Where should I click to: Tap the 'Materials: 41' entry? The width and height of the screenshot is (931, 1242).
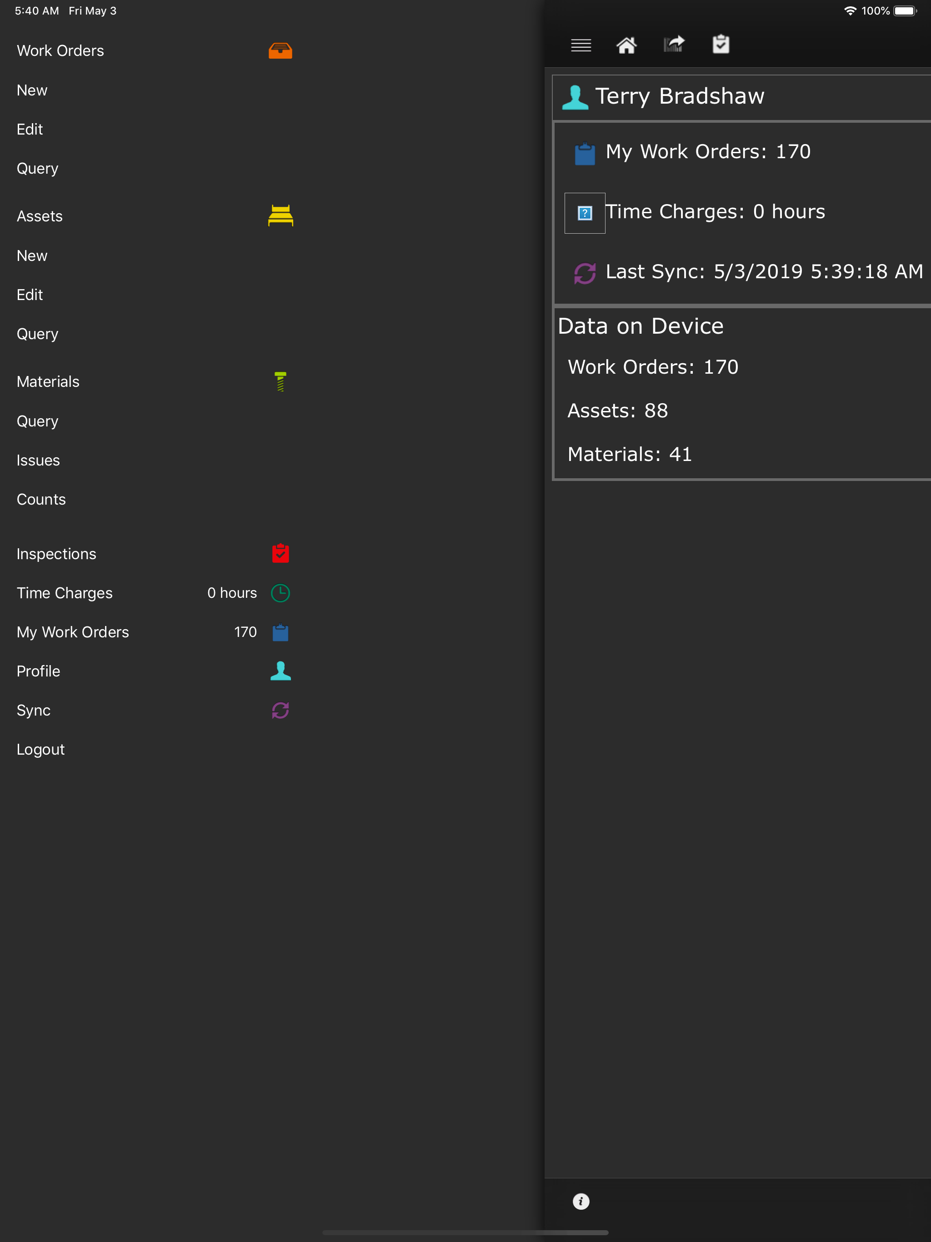click(x=630, y=454)
